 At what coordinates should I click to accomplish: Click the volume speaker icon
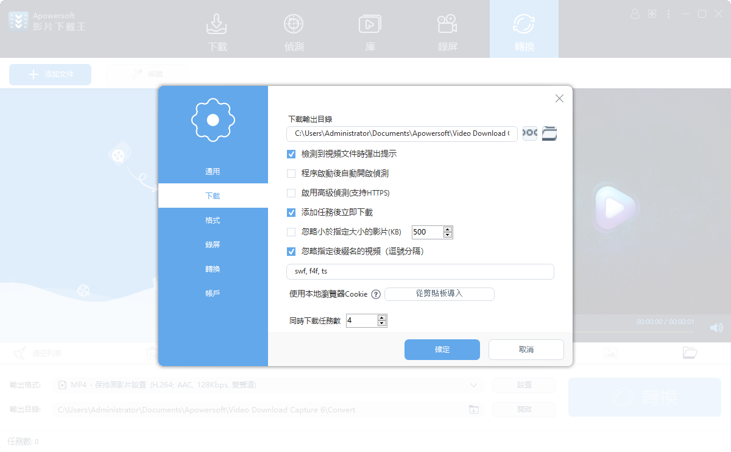coord(716,328)
